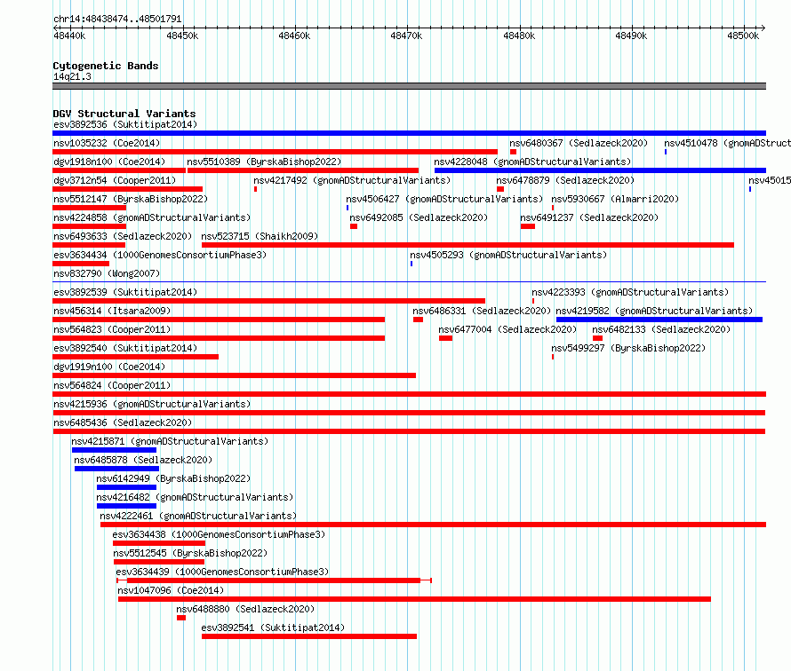Viewport: 791px width, 671px height.
Task: Click nsv4223393 gnomAD variant label
Action: pos(630,292)
